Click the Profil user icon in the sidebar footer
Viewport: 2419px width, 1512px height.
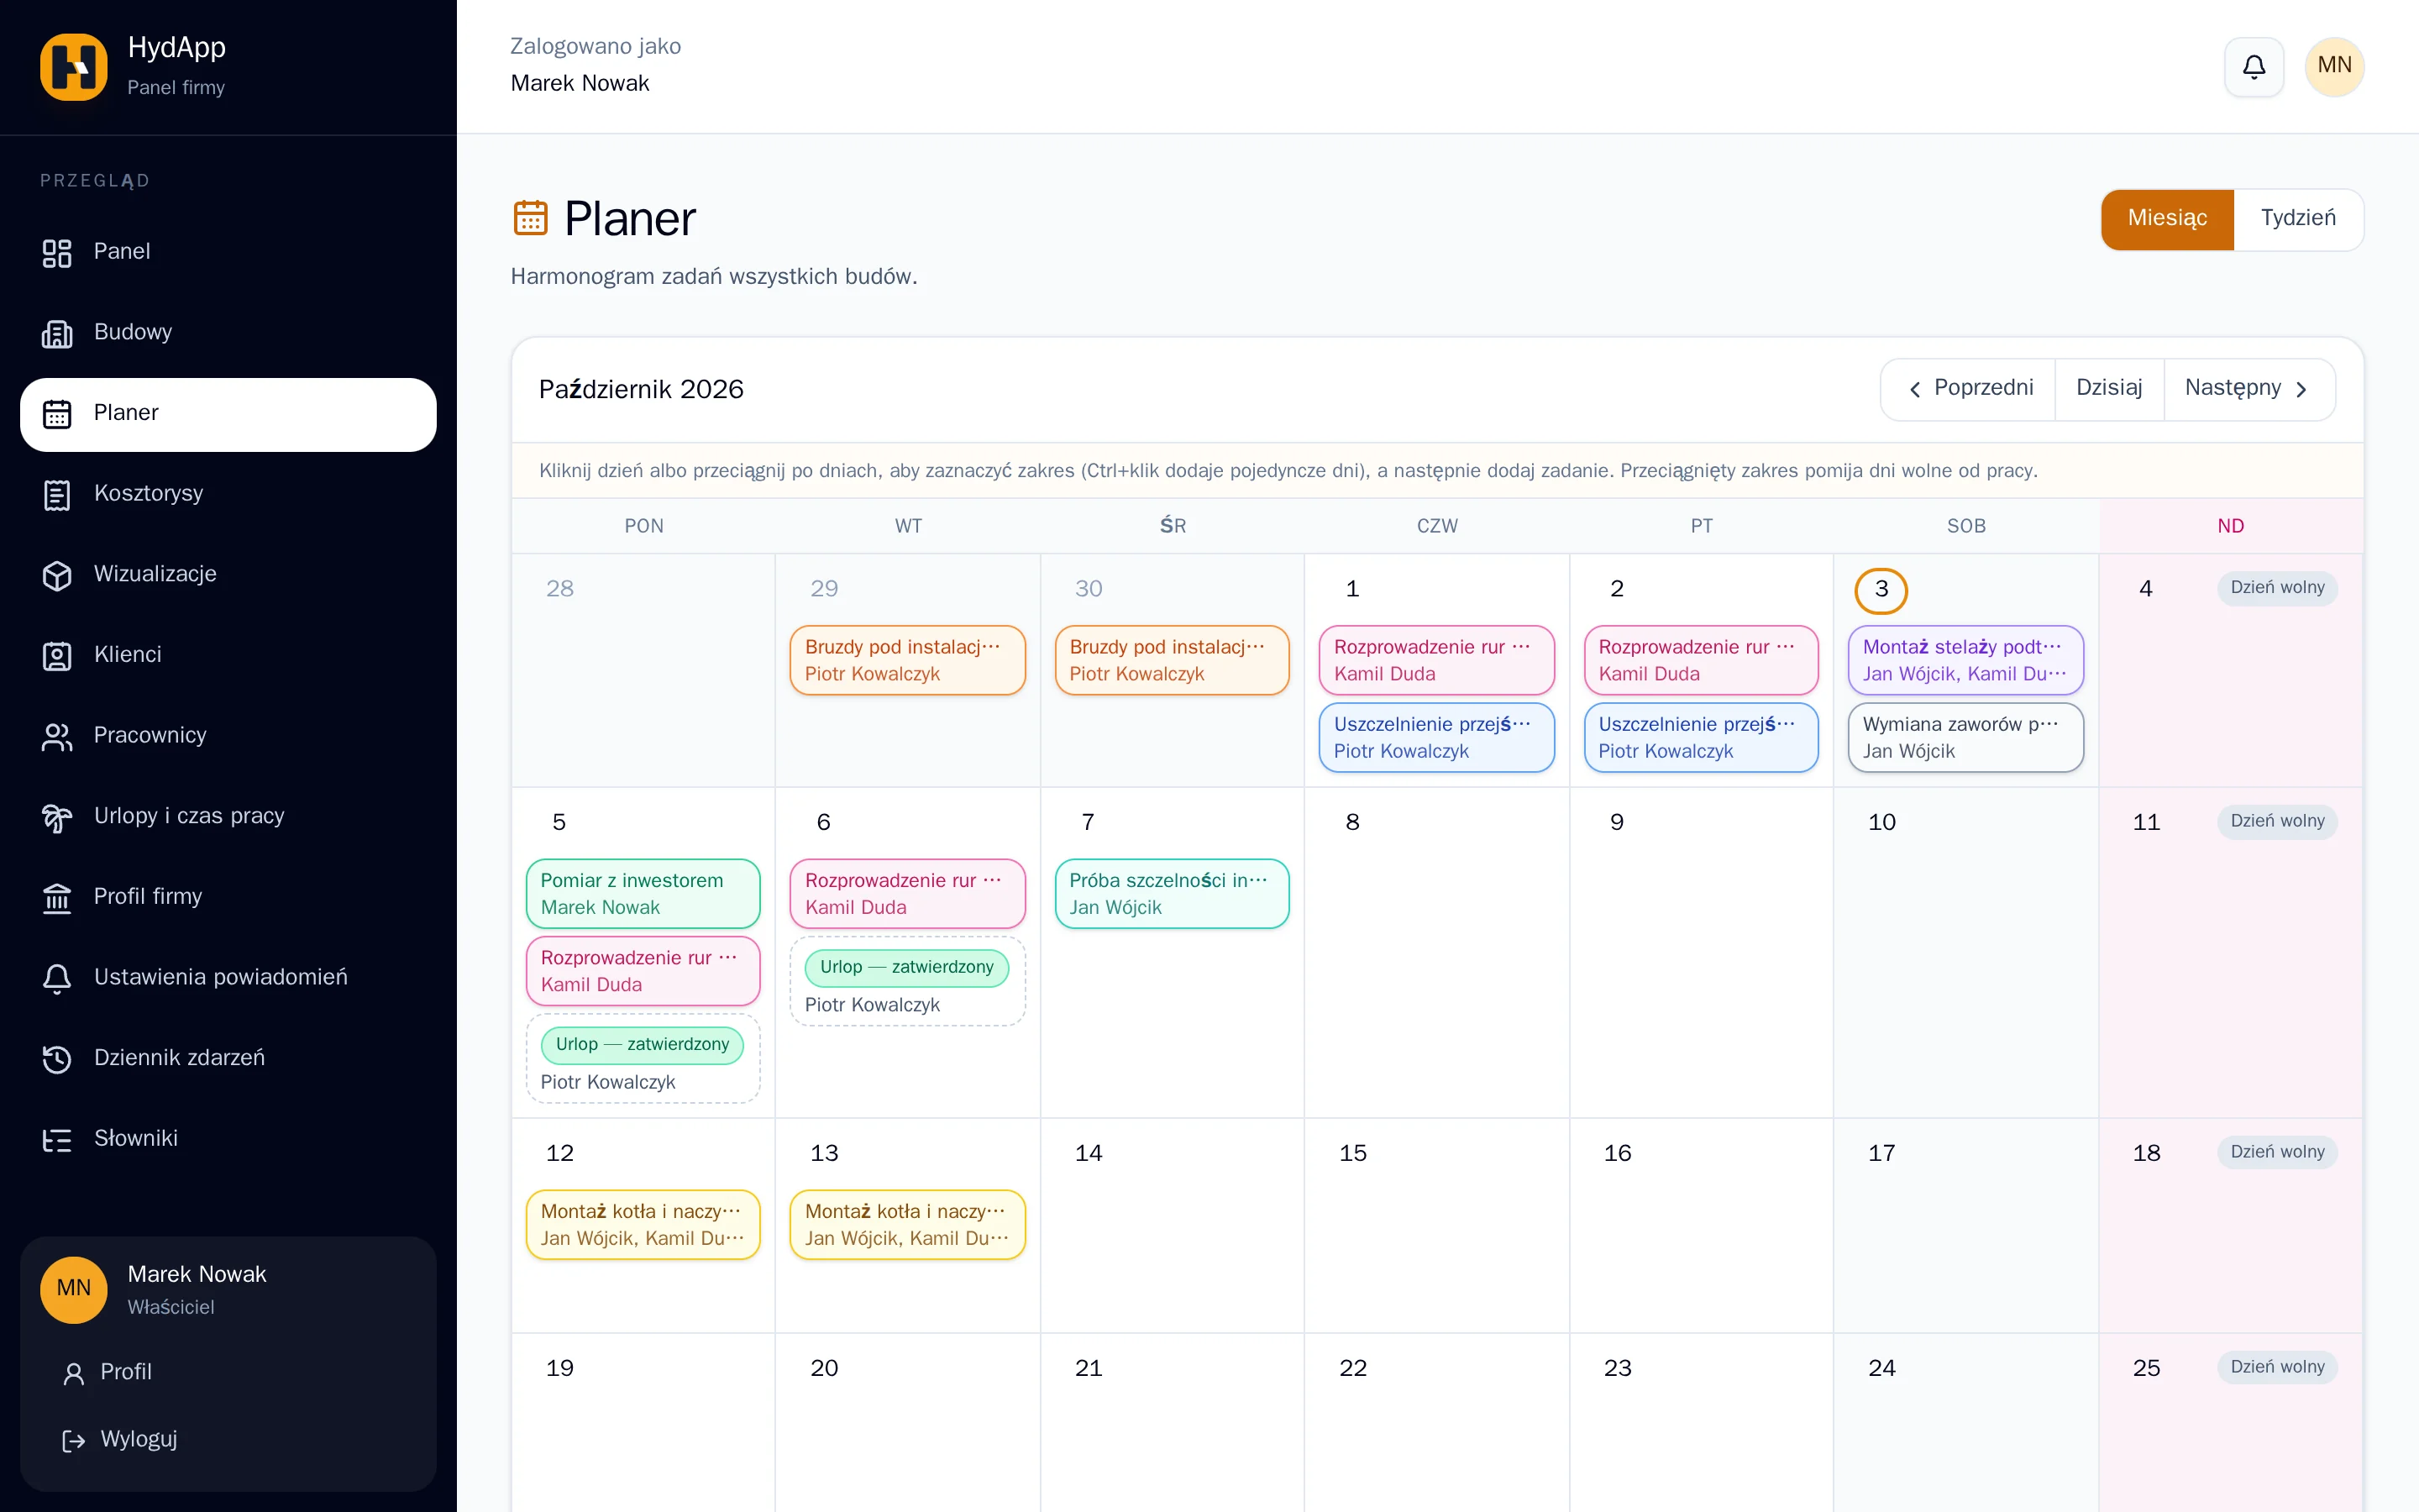pyautogui.click(x=73, y=1373)
